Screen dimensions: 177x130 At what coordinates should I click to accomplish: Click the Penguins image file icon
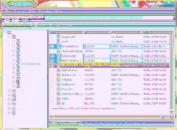(58, 89)
